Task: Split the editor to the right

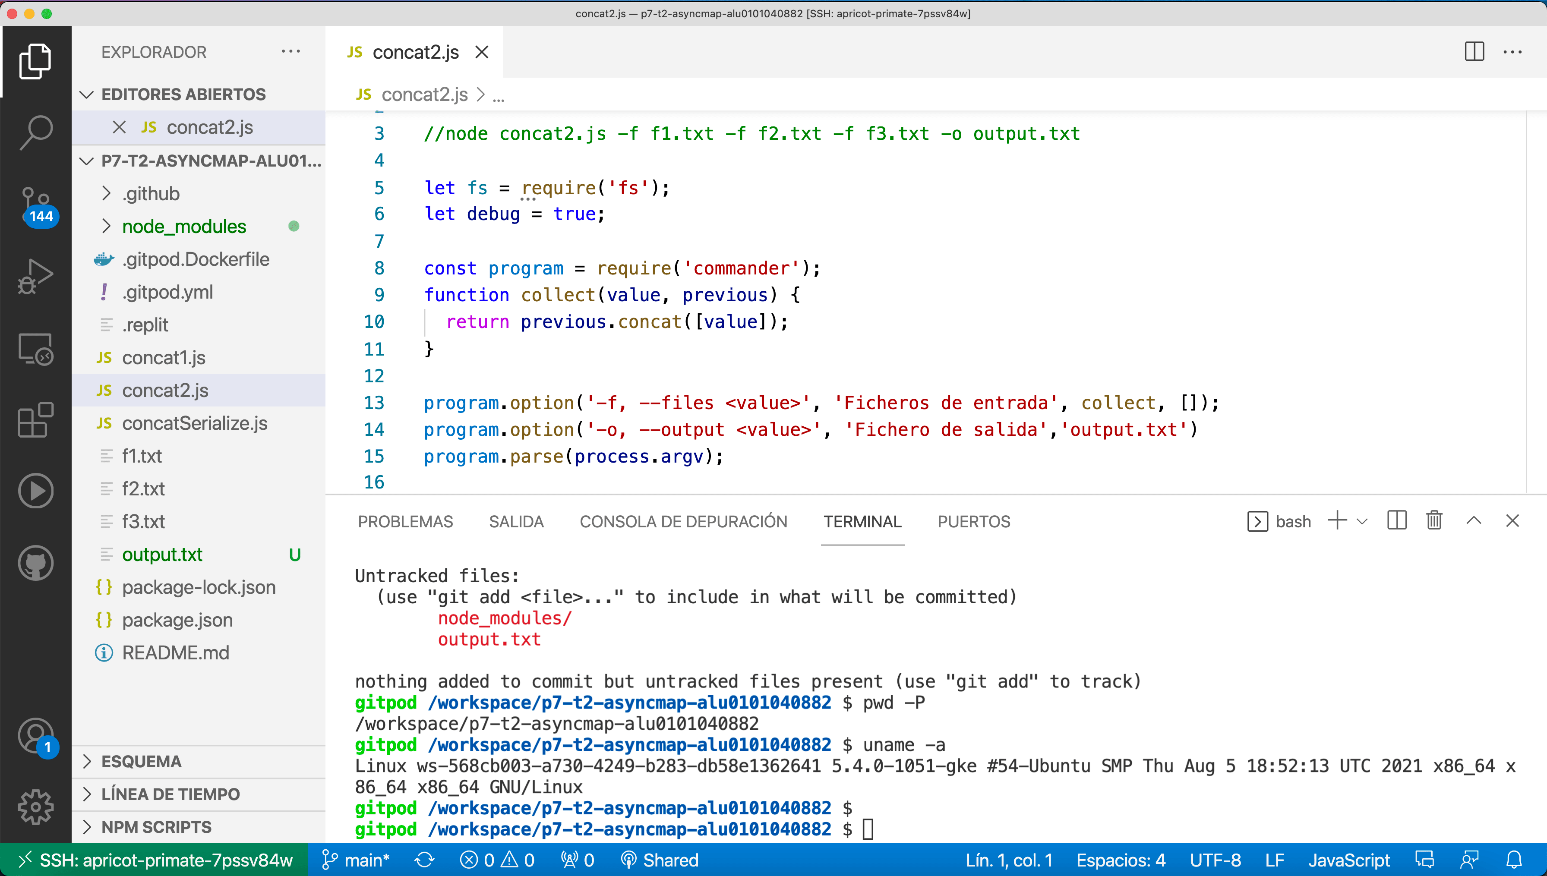Action: click(1474, 52)
